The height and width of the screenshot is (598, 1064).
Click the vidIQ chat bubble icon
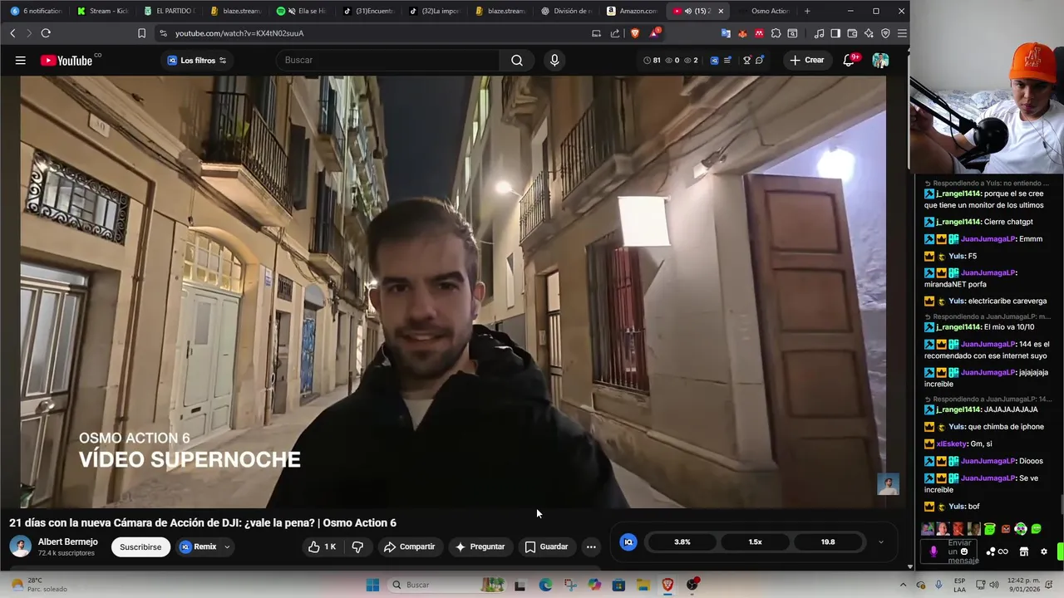[x=760, y=60]
